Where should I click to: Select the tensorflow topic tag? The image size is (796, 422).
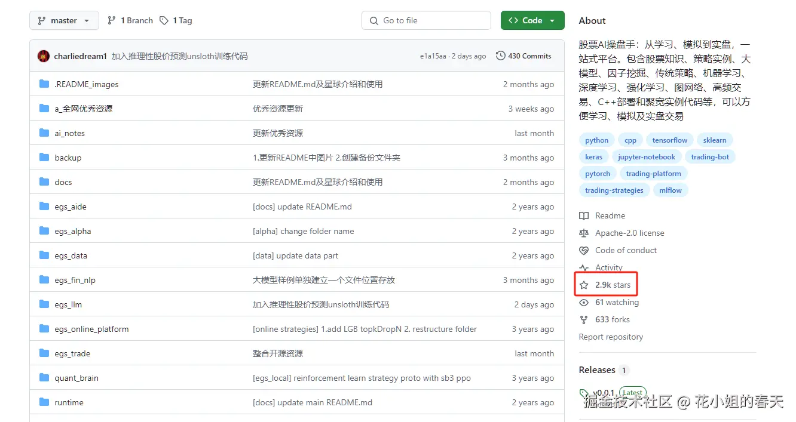(x=670, y=140)
